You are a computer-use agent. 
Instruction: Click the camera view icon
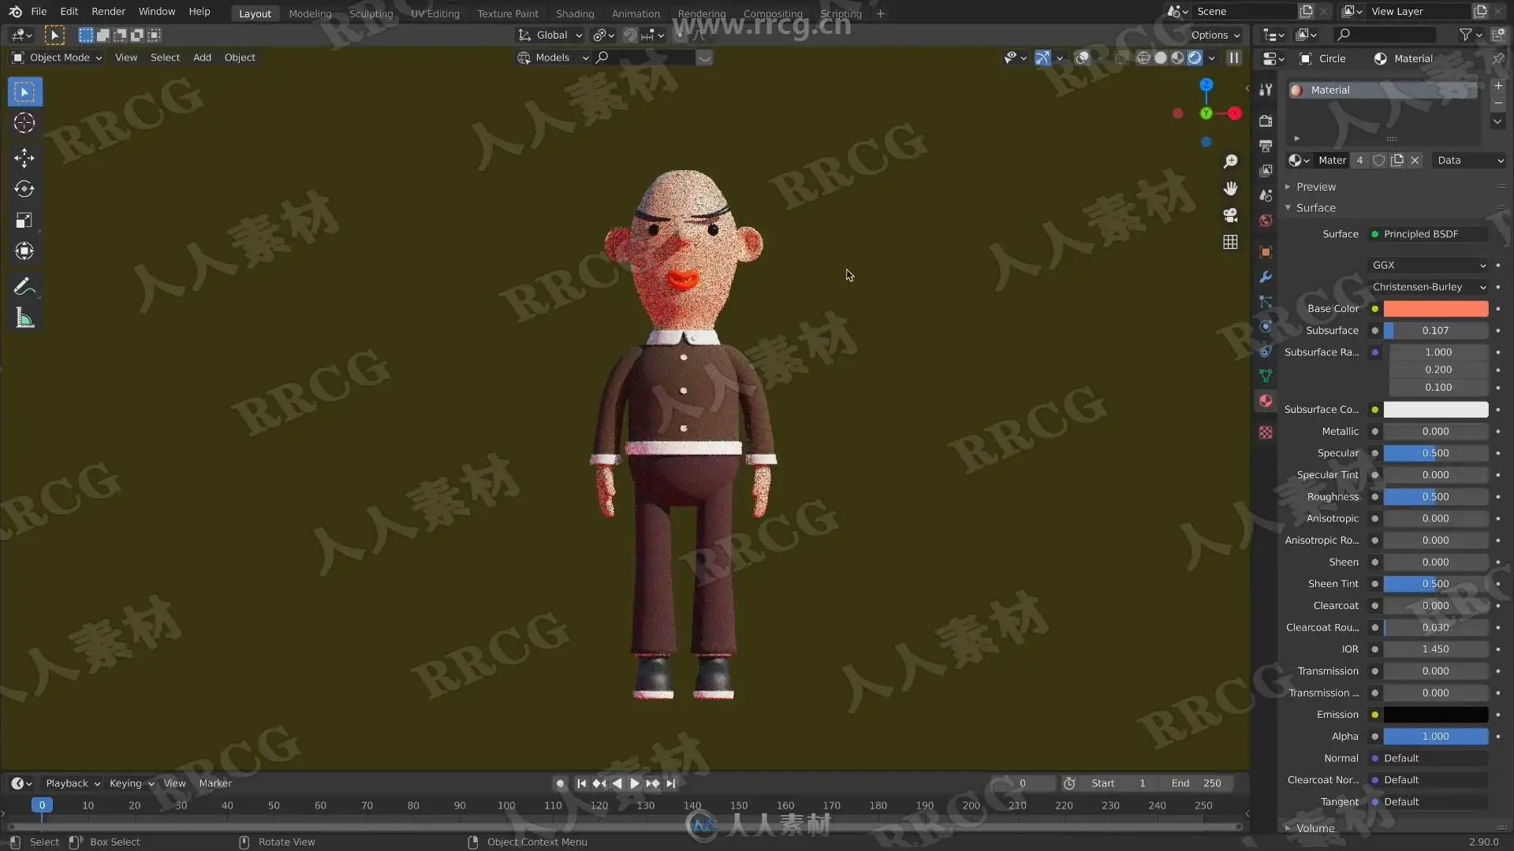click(1230, 215)
